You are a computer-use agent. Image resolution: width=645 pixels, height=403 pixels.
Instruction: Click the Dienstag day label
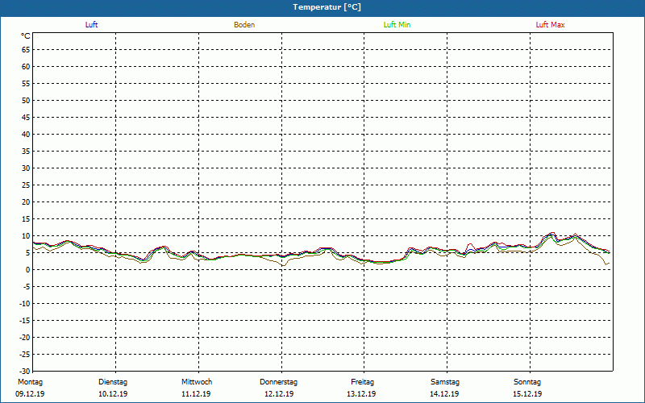click(113, 382)
